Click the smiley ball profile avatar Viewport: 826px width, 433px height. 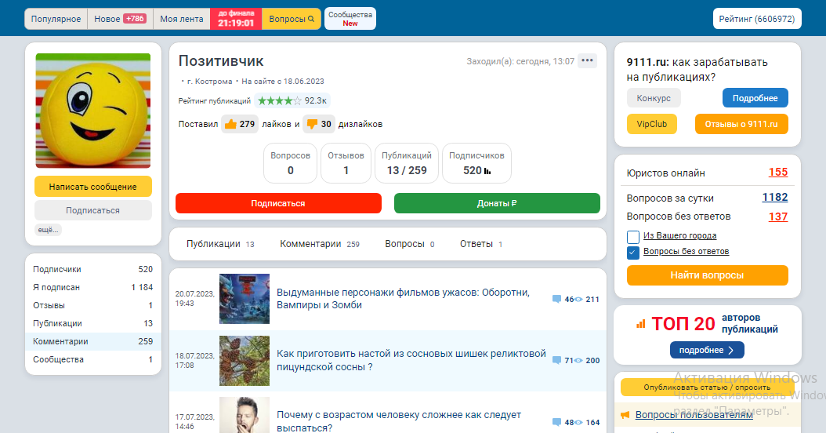92,111
